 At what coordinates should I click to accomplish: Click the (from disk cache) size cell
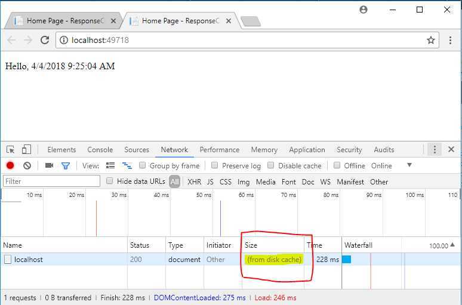click(x=275, y=259)
